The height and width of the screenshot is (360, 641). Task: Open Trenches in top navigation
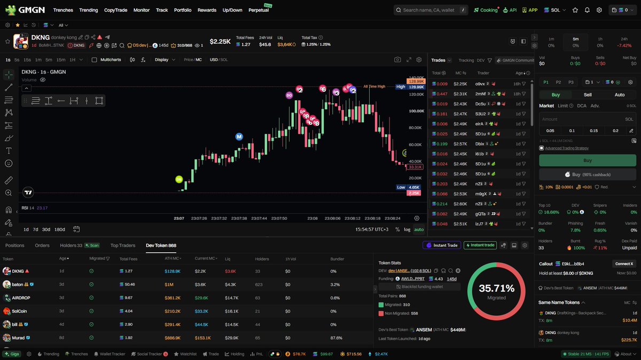[63, 10]
